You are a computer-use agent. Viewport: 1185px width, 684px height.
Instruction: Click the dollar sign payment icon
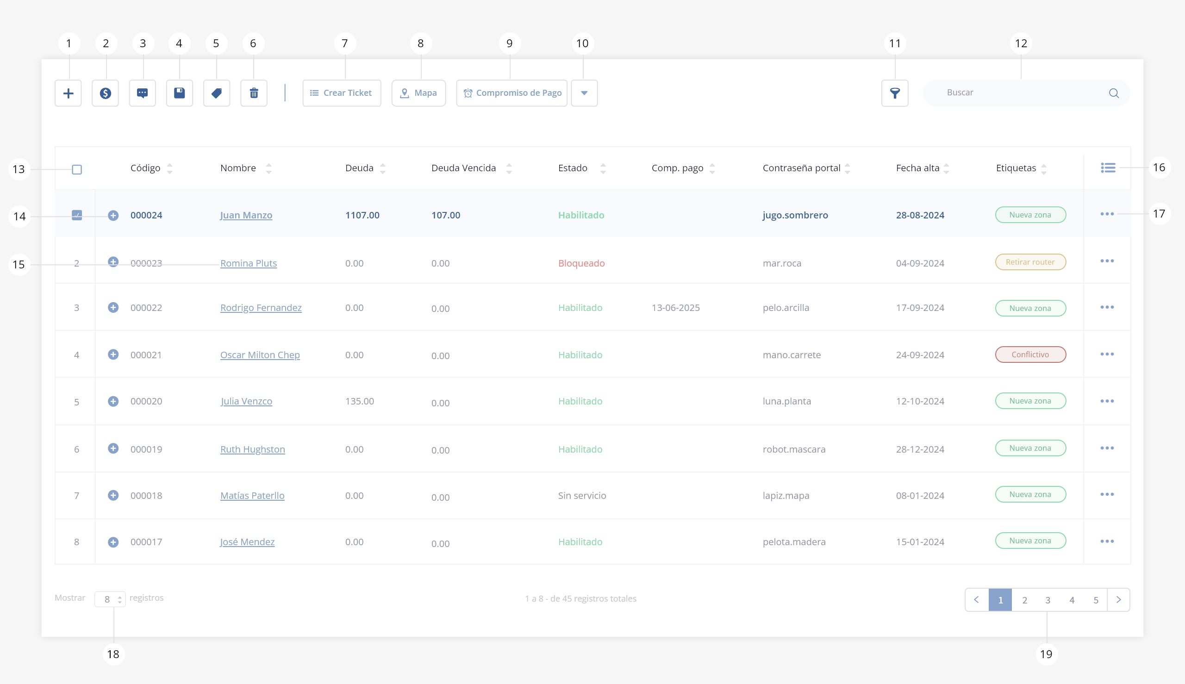click(x=105, y=93)
